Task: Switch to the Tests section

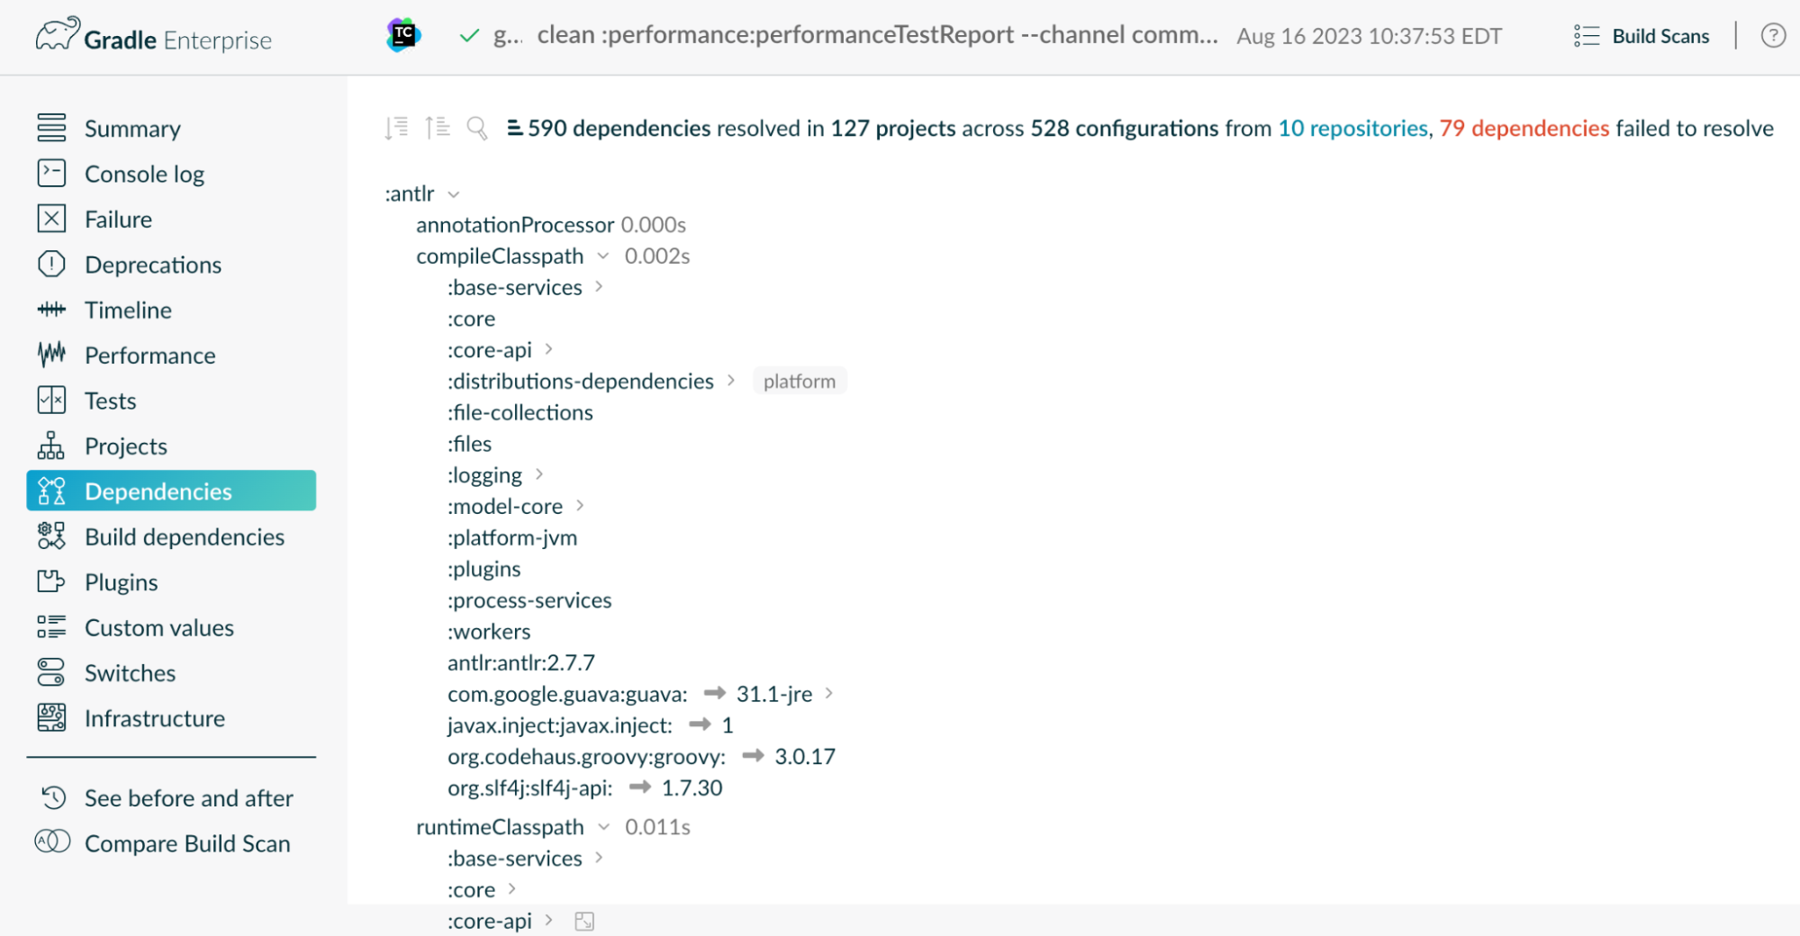Action: (110, 400)
